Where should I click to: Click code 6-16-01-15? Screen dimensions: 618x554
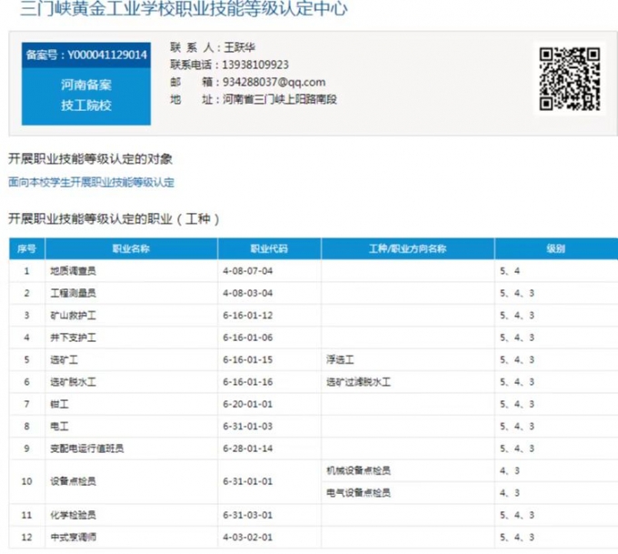coord(247,359)
